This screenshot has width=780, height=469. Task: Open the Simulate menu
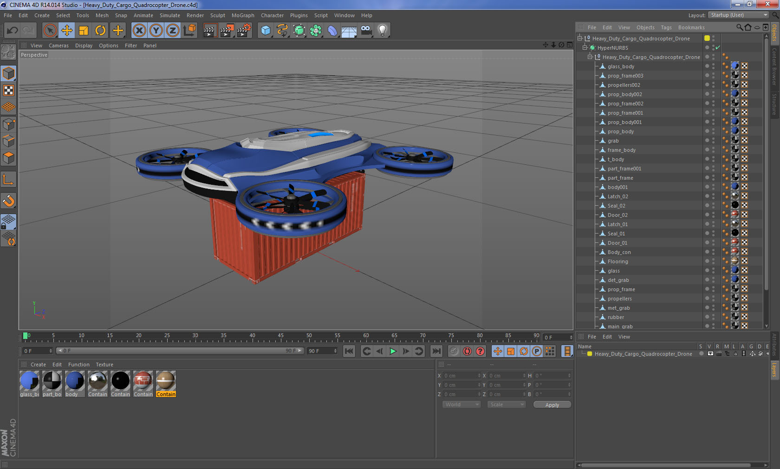pos(170,15)
